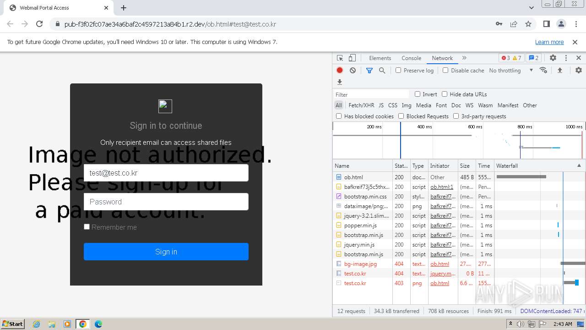Select the All filter type
586x330 pixels.
coord(339,105)
